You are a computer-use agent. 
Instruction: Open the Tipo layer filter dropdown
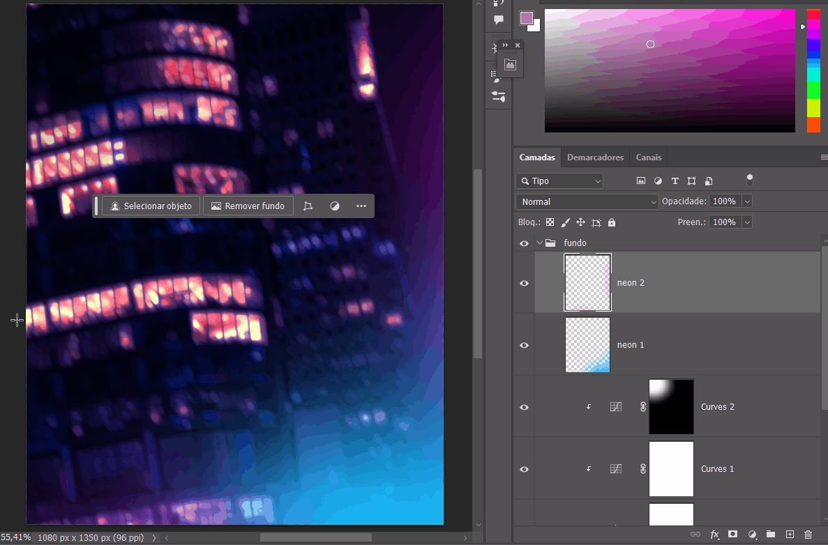(x=559, y=181)
